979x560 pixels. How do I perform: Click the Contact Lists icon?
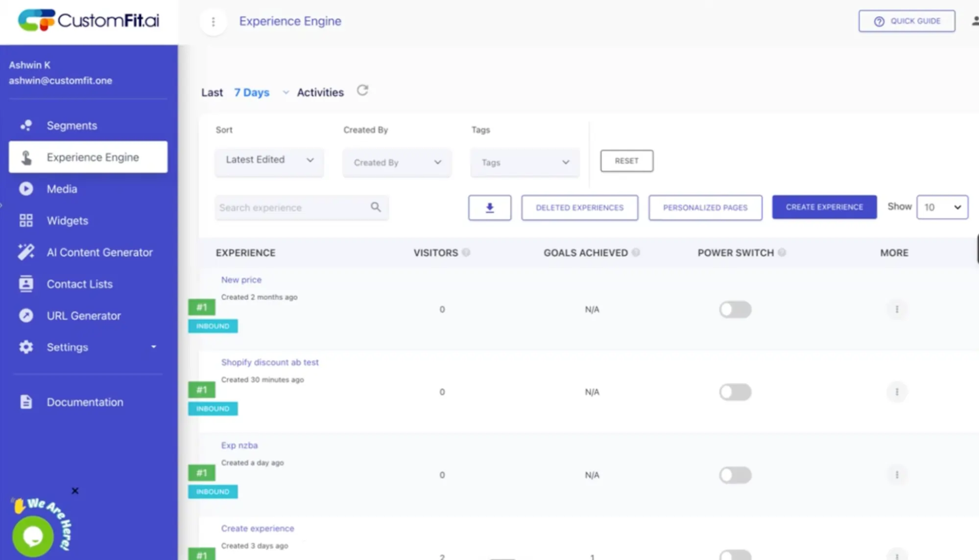[x=26, y=283]
